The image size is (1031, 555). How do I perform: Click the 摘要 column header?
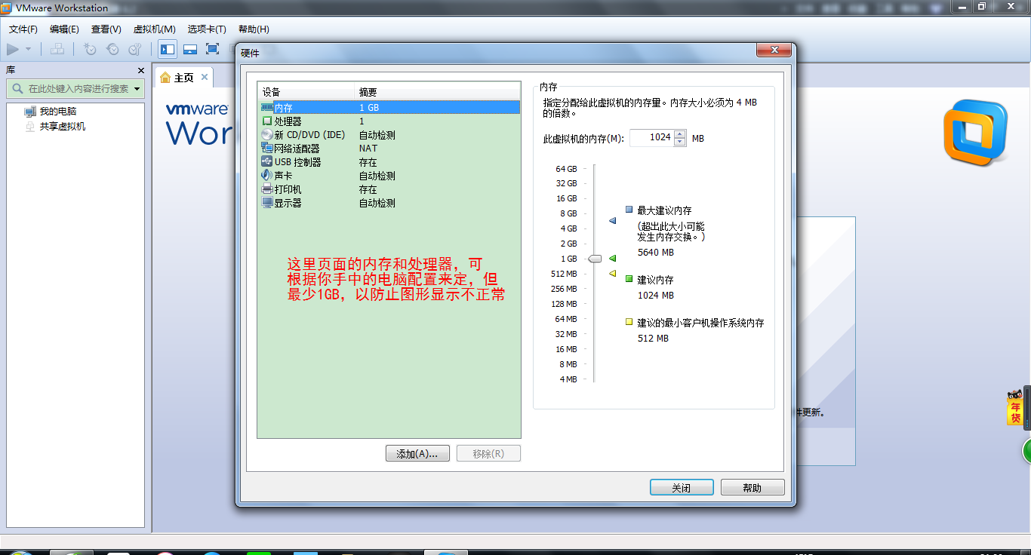437,91
